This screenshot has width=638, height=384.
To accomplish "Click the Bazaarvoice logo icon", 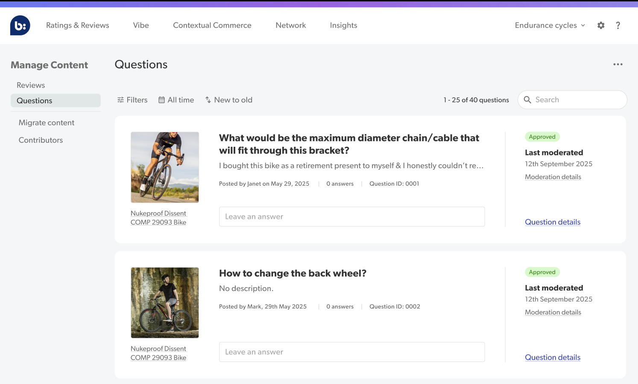I will [x=20, y=26].
